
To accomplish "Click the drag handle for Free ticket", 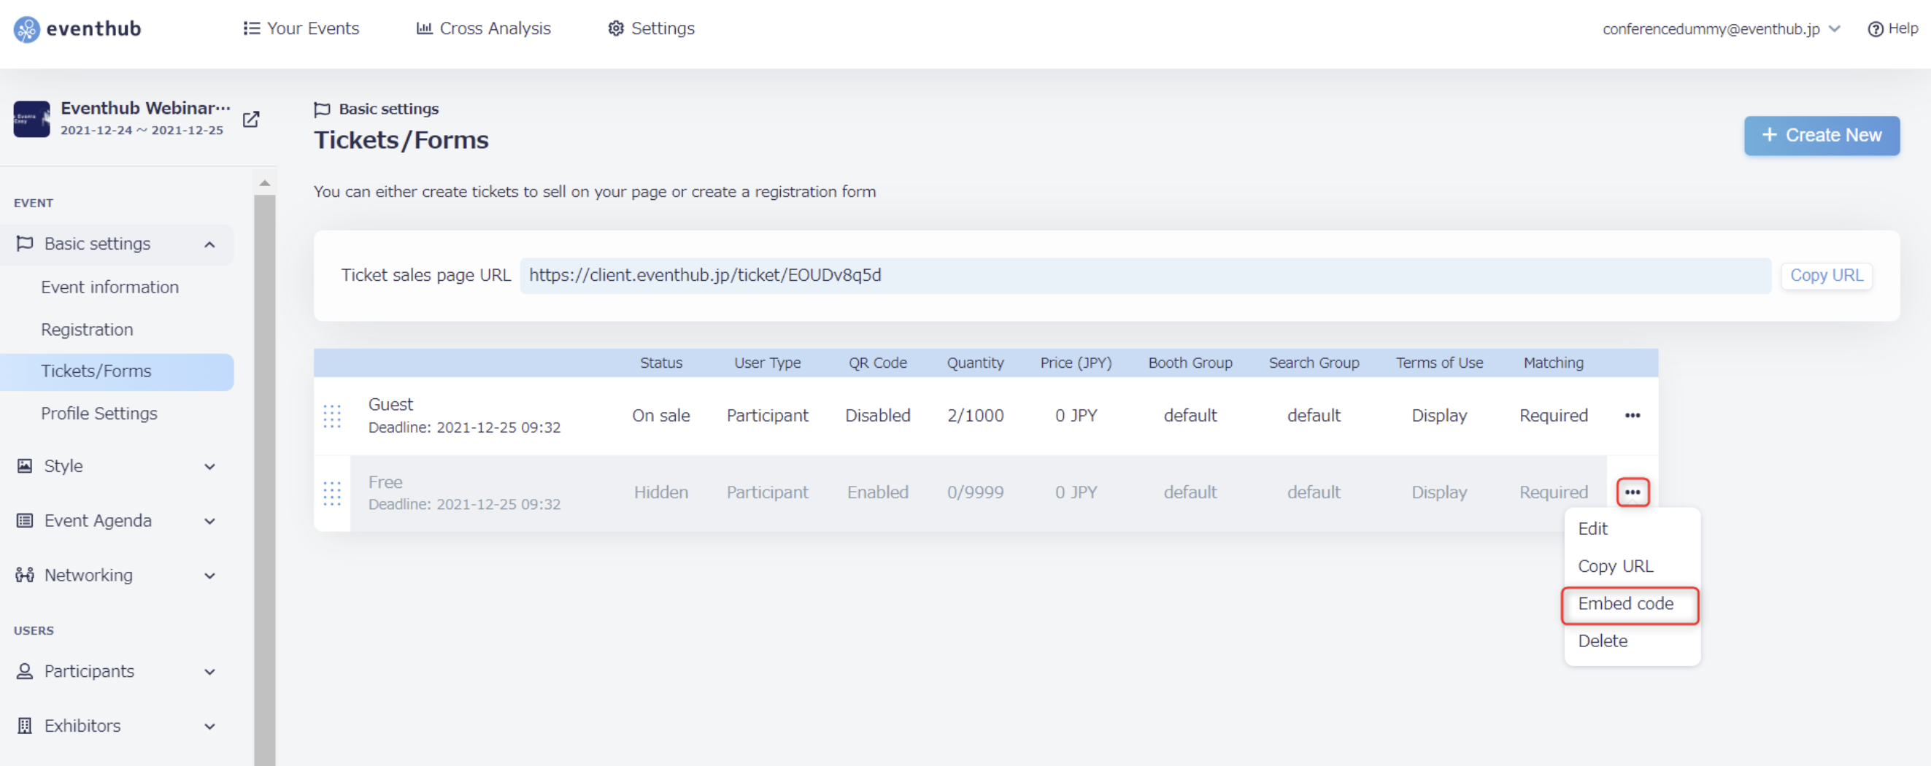I will (x=332, y=493).
